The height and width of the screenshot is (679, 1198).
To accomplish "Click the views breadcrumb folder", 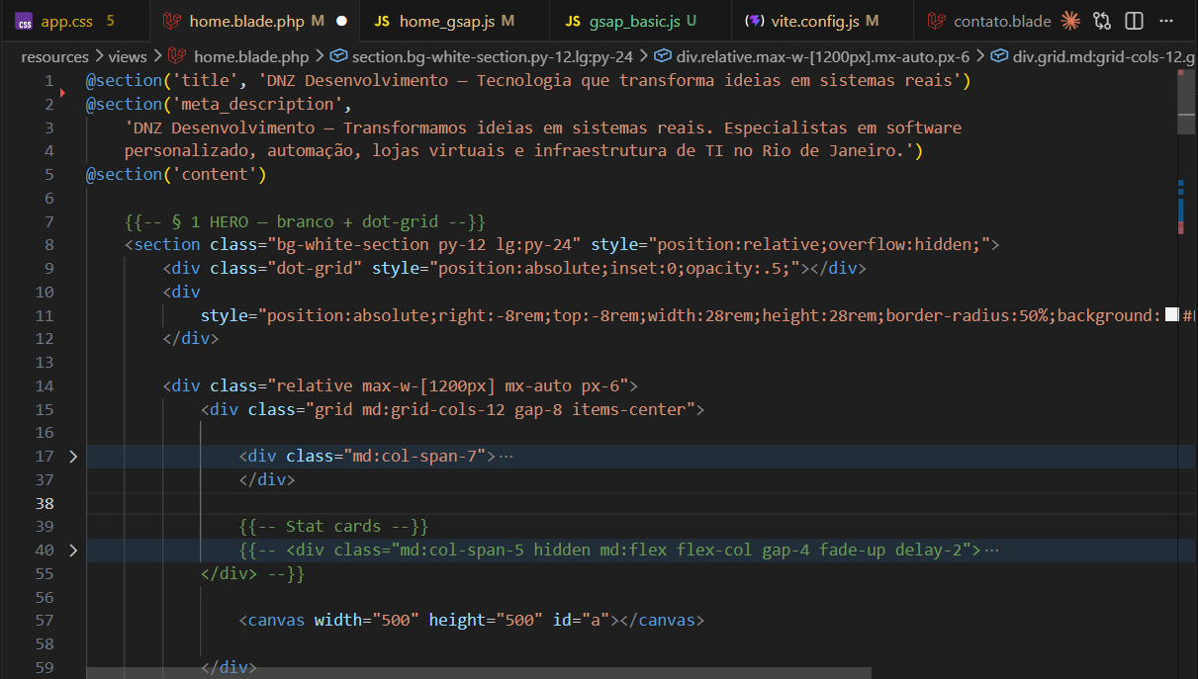I will (x=129, y=56).
